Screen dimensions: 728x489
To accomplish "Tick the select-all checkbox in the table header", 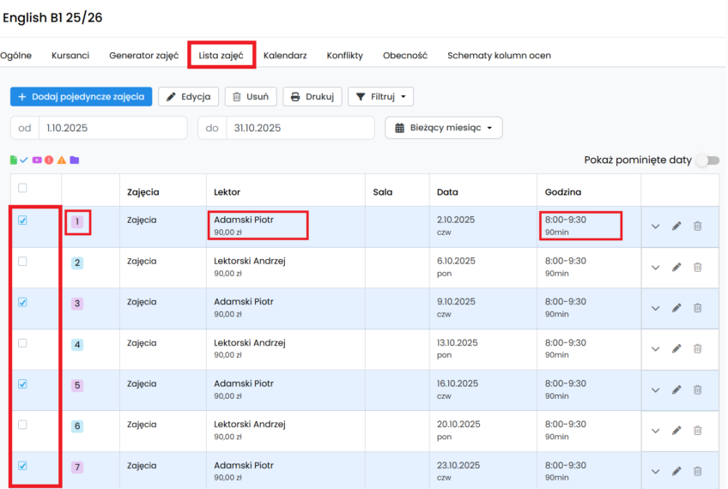I will (22, 188).
